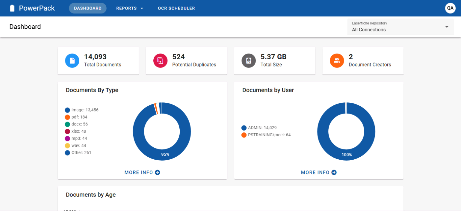Viewport: 461px width, 211px height.
Task: Toggle the PSTRAINING\mcci legend entry
Action: click(266, 135)
